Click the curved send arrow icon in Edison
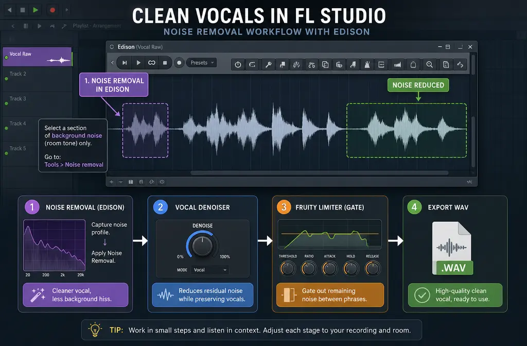The width and height of the screenshot is (527, 346). coord(460,64)
